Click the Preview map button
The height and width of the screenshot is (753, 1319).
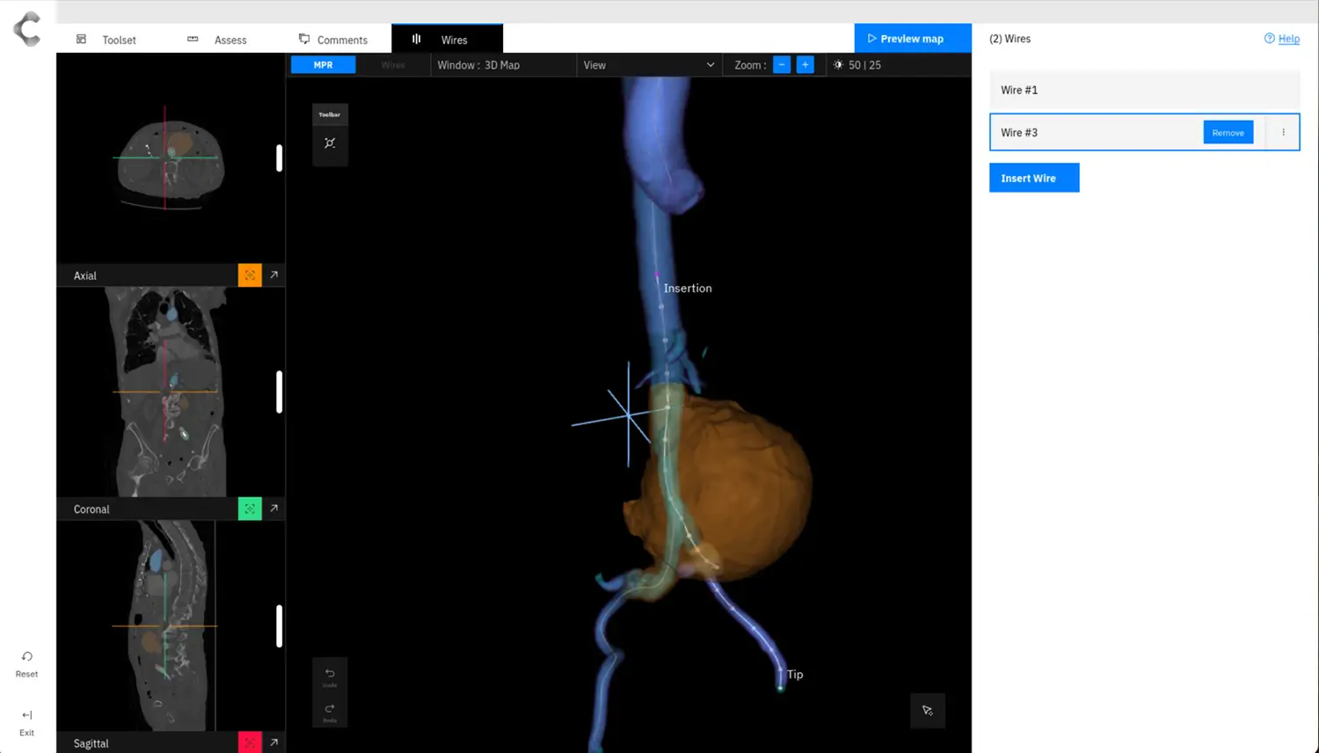(913, 39)
